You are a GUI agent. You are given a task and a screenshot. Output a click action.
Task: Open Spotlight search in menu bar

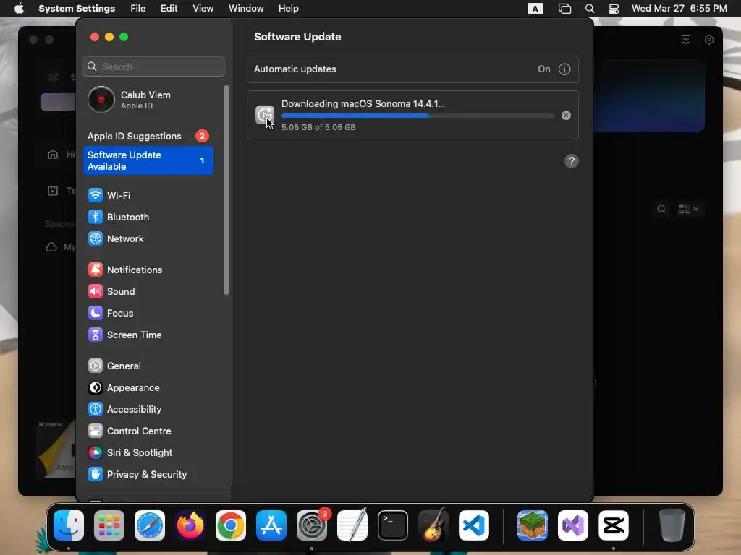[x=589, y=9]
